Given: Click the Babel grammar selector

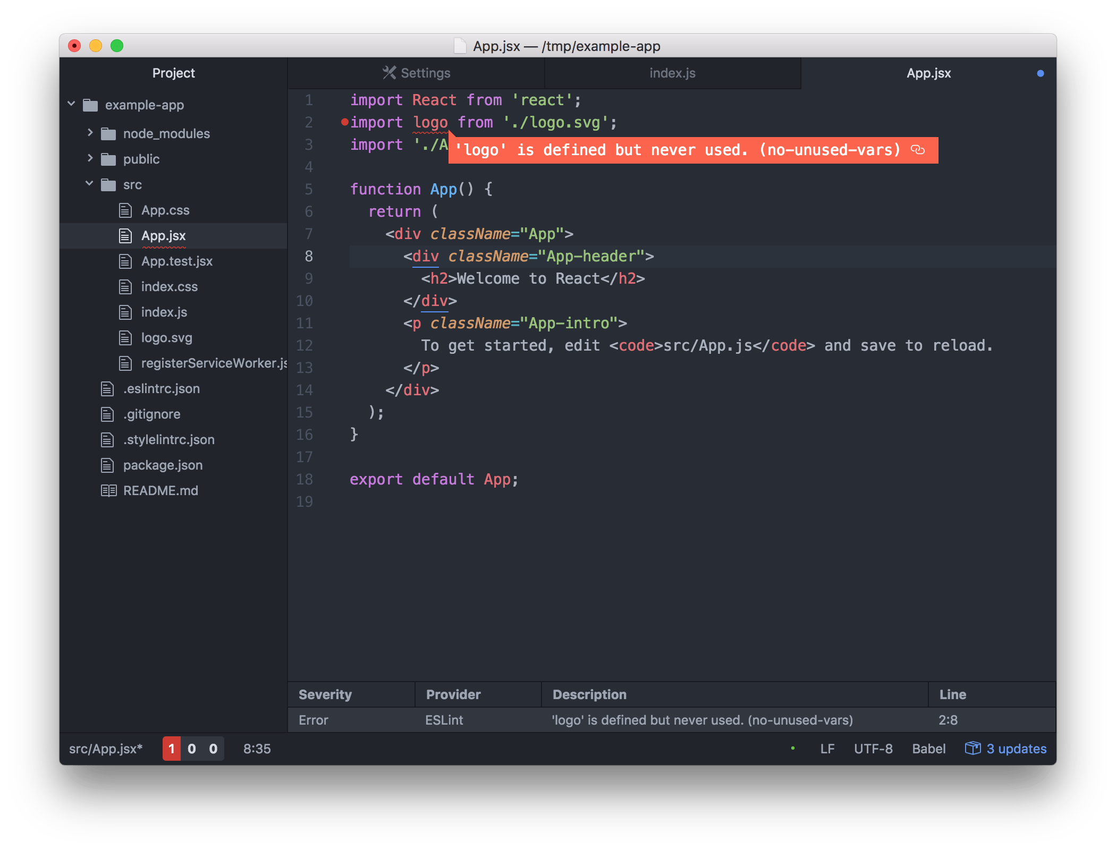Looking at the screenshot, I should coord(928,749).
